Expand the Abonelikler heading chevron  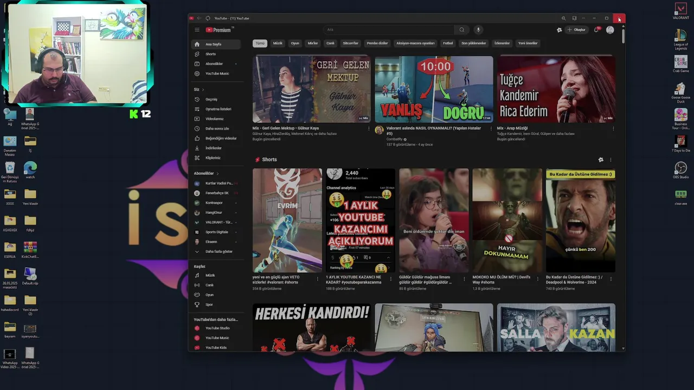tap(217, 173)
